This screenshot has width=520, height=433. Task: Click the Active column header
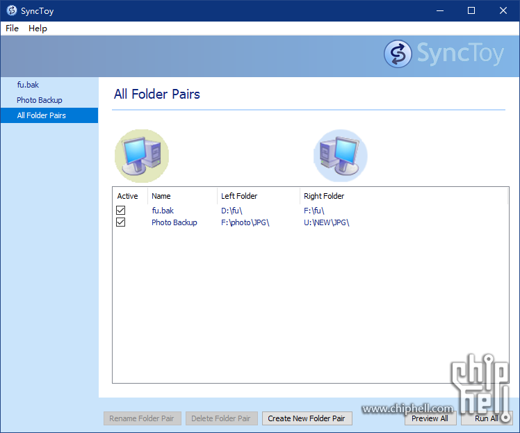pyautogui.click(x=130, y=196)
